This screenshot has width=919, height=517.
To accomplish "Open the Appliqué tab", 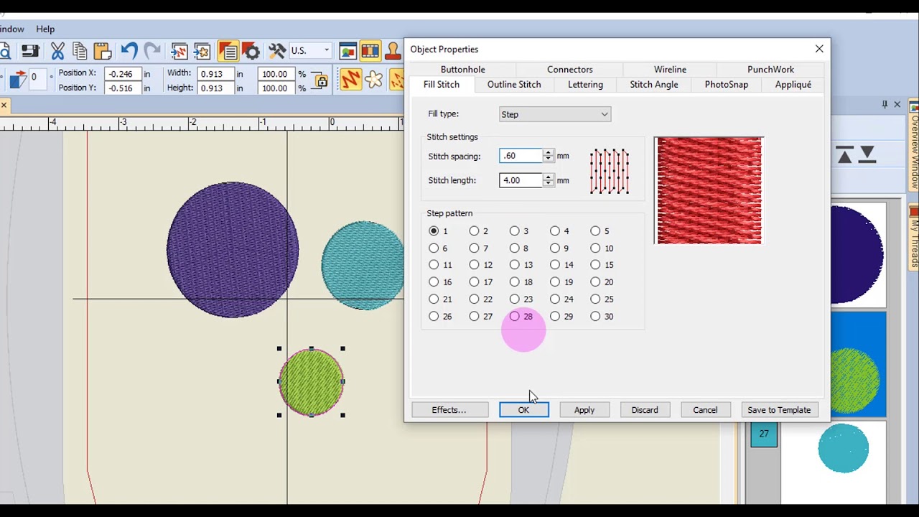I will coord(793,85).
